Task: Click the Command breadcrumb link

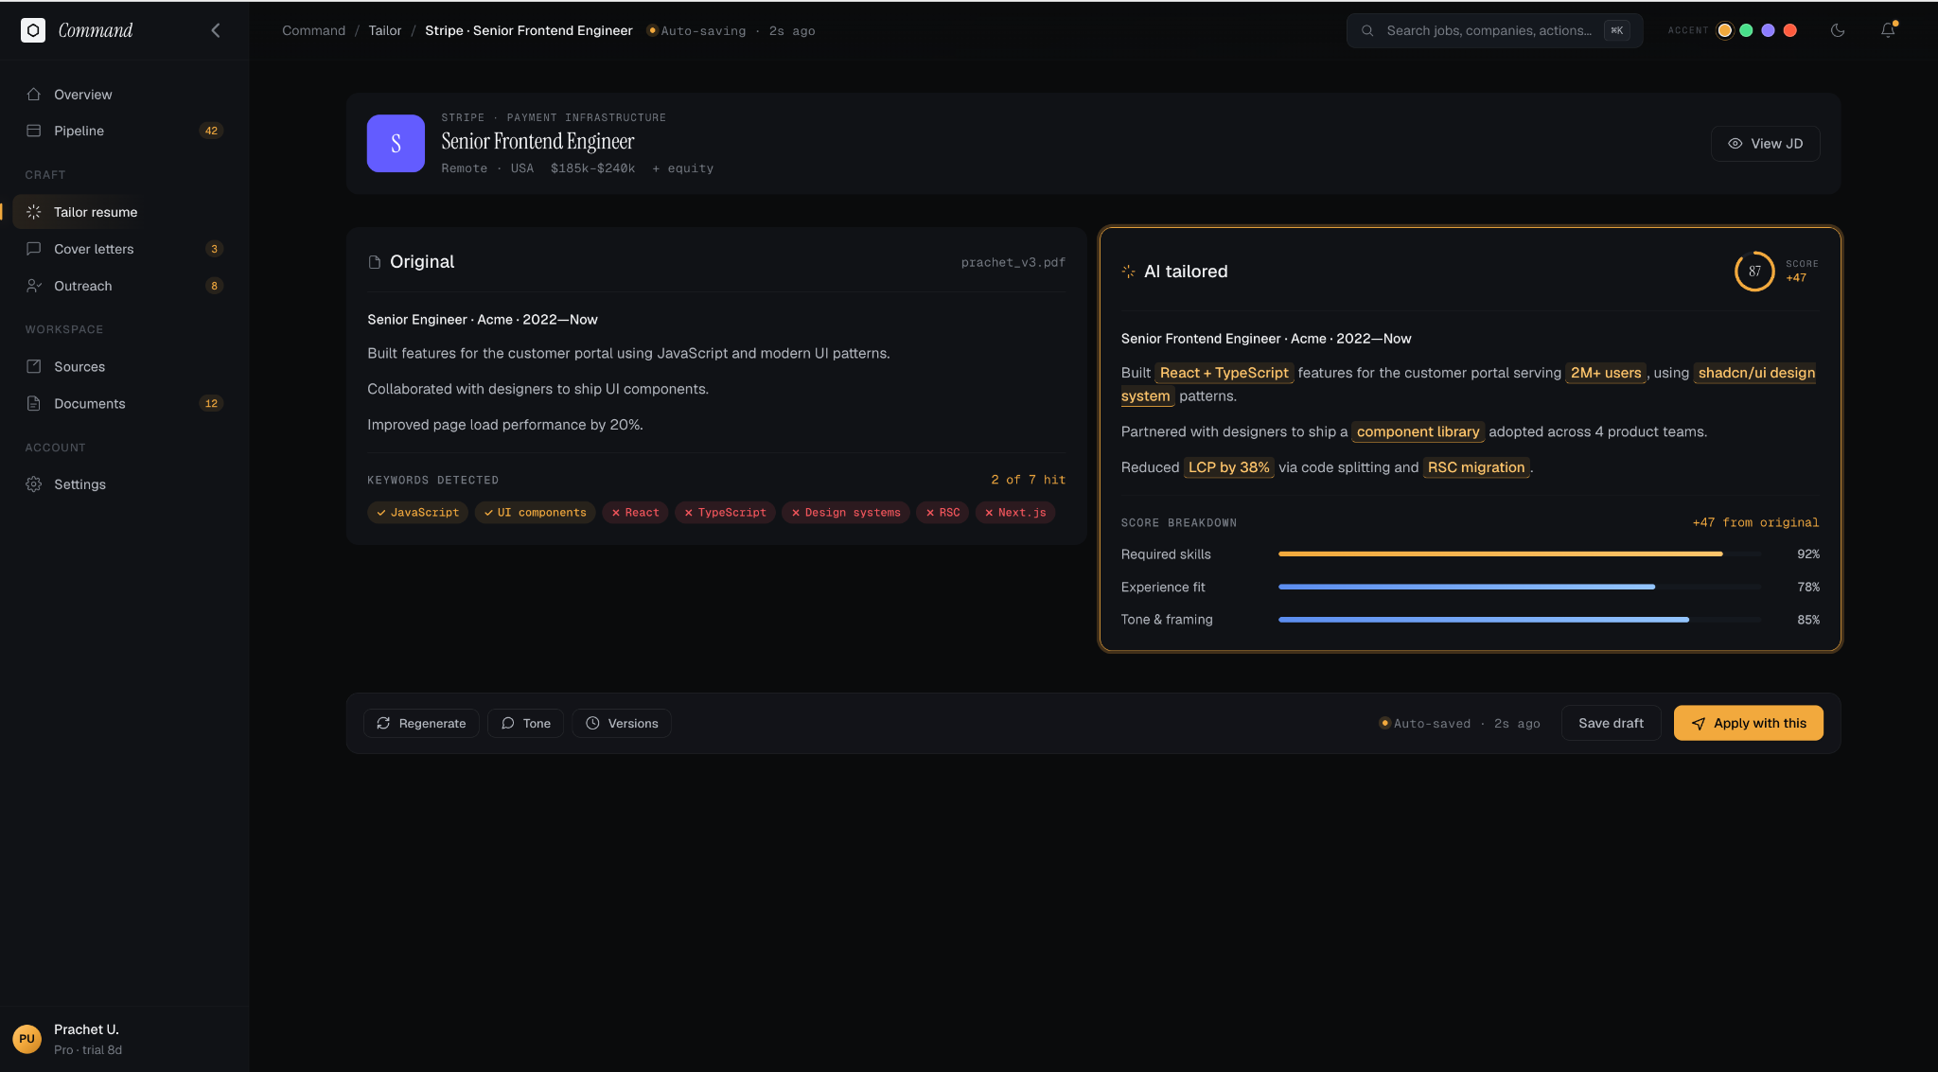Action: coord(313,30)
